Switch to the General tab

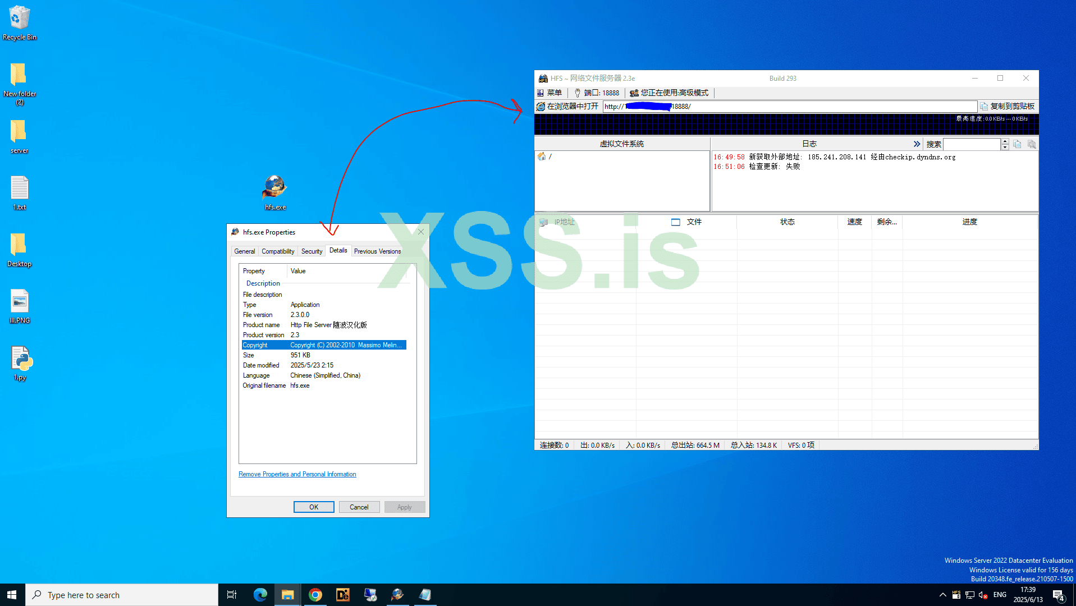click(x=244, y=251)
